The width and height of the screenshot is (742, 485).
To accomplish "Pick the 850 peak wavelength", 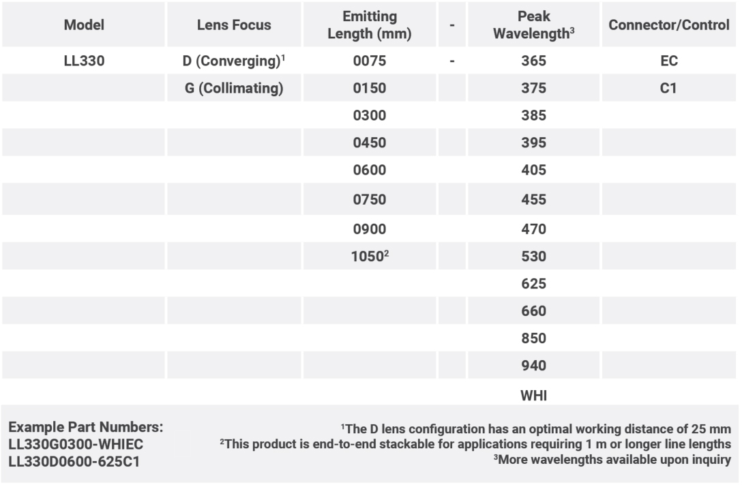I will pyautogui.click(x=533, y=339).
